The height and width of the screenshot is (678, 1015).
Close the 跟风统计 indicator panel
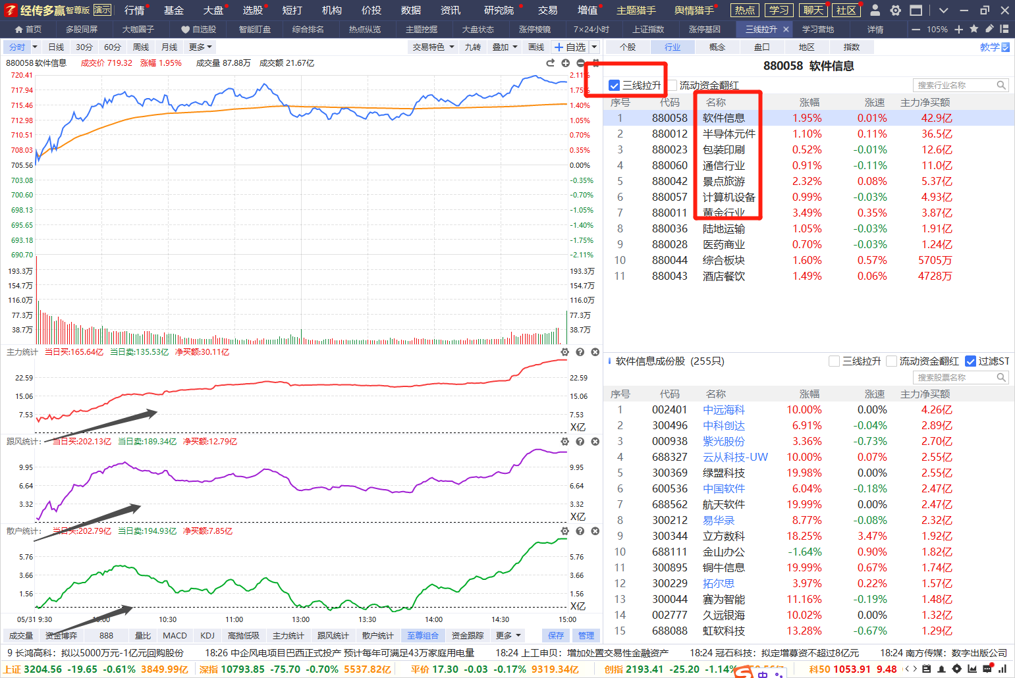[x=595, y=442]
